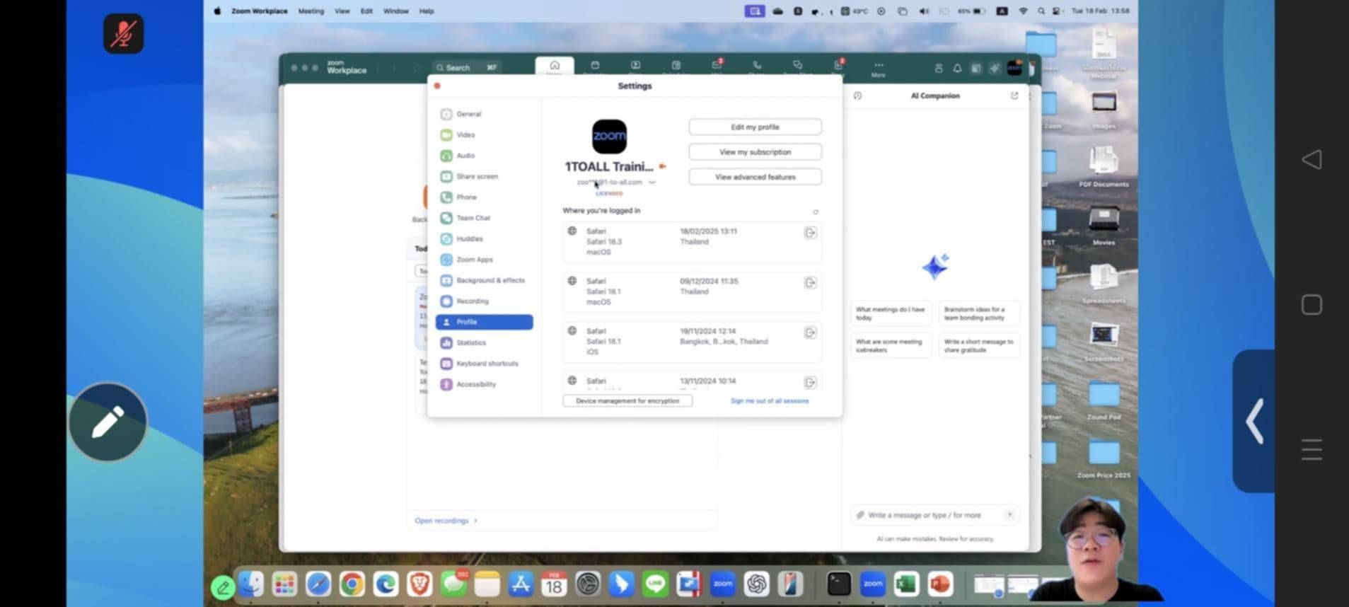Tap the red muted microphone icon
Screen dimensions: 1349x607
pyautogui.click(x=124, y=33)
